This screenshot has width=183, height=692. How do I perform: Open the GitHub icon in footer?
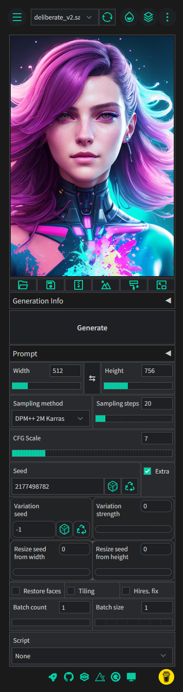(x=68, y=677)
